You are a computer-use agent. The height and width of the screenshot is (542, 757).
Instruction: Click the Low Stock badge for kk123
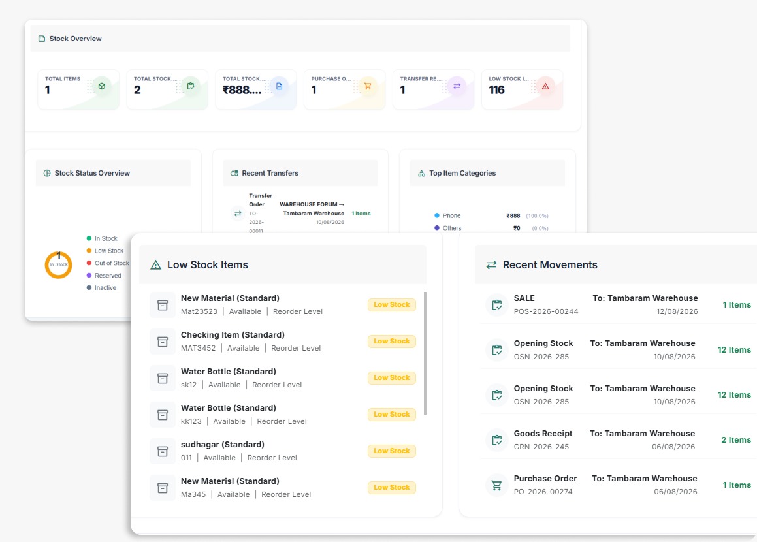click(391, 414)
